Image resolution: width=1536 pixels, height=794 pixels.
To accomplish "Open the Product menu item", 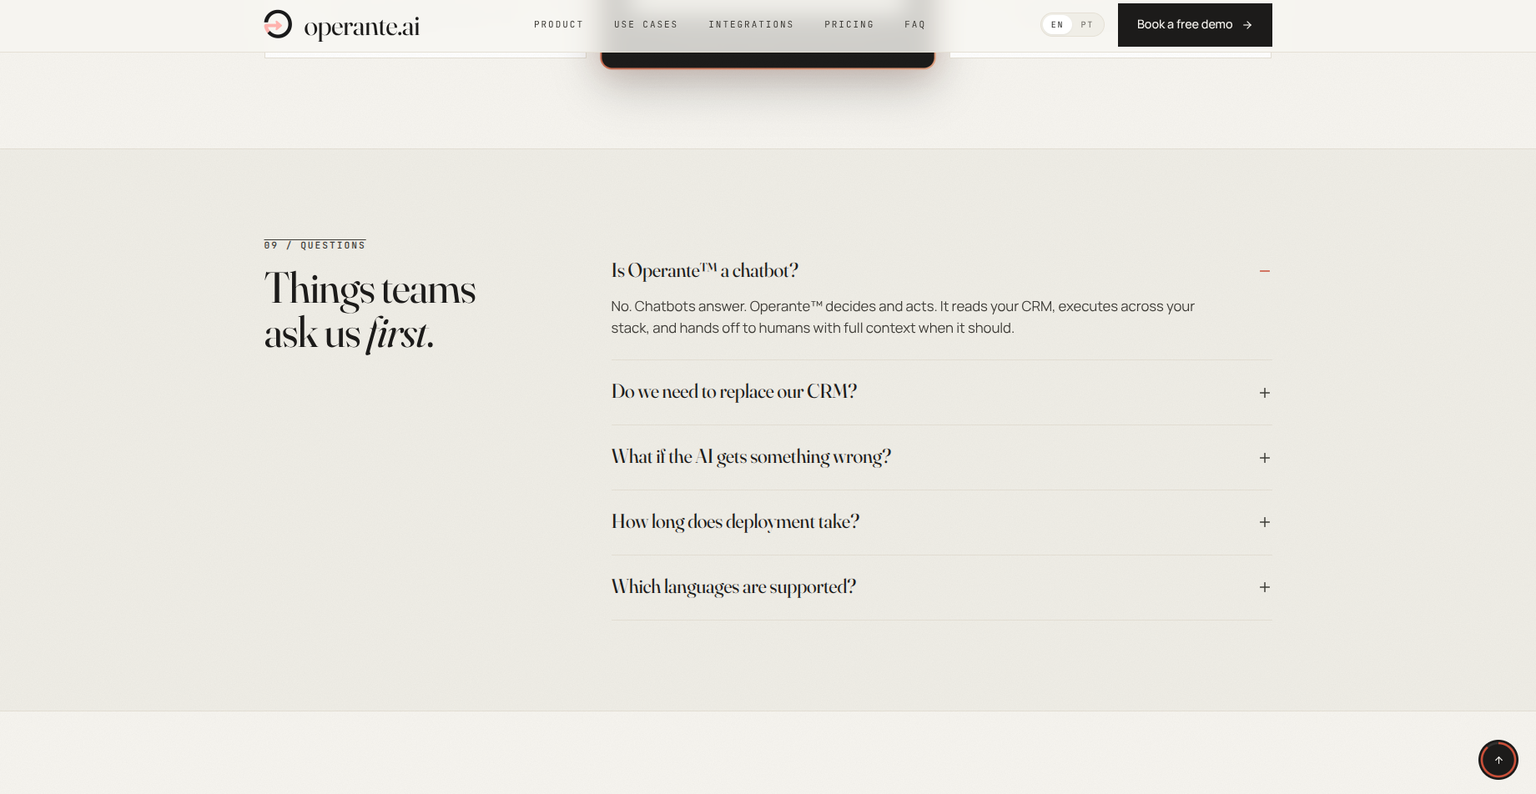I will click(558, 24).
